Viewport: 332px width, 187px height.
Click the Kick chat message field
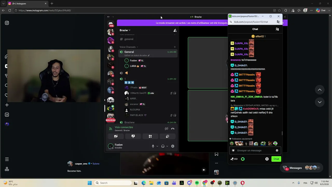[x=255, y=151]
